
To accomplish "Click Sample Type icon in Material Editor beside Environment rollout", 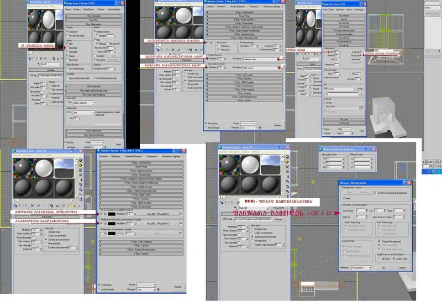I will [81, 161].
